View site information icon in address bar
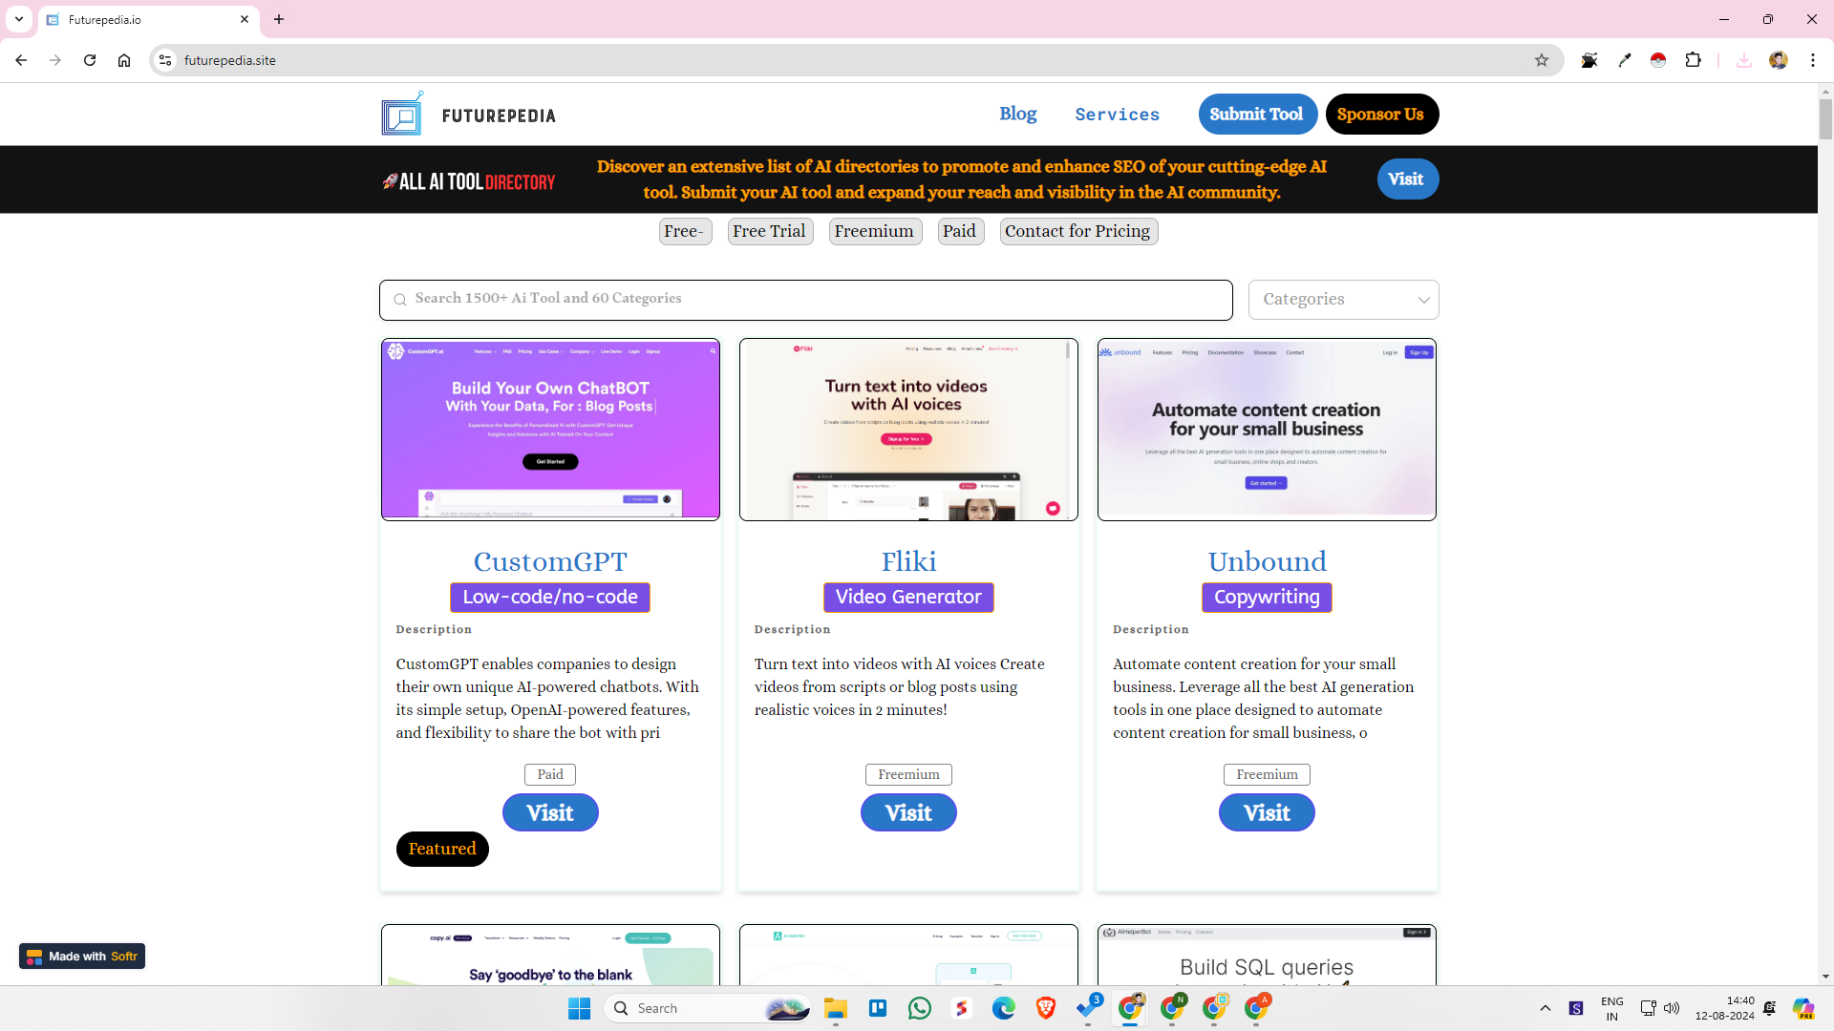 tap(165, 60)
